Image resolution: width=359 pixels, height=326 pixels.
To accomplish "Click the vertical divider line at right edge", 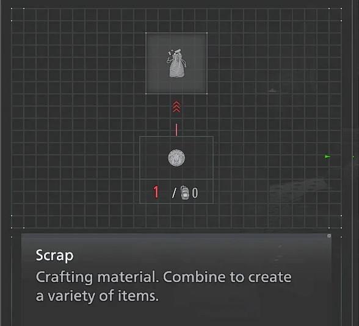I will [352, 163].
